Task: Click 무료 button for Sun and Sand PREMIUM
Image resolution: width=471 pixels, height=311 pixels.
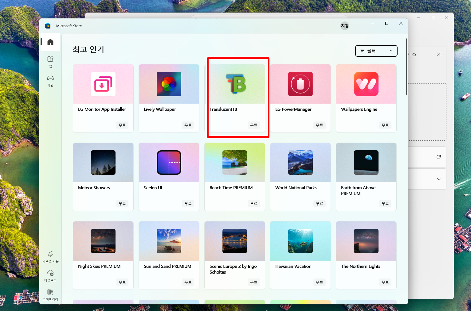Action: [188, 282]
